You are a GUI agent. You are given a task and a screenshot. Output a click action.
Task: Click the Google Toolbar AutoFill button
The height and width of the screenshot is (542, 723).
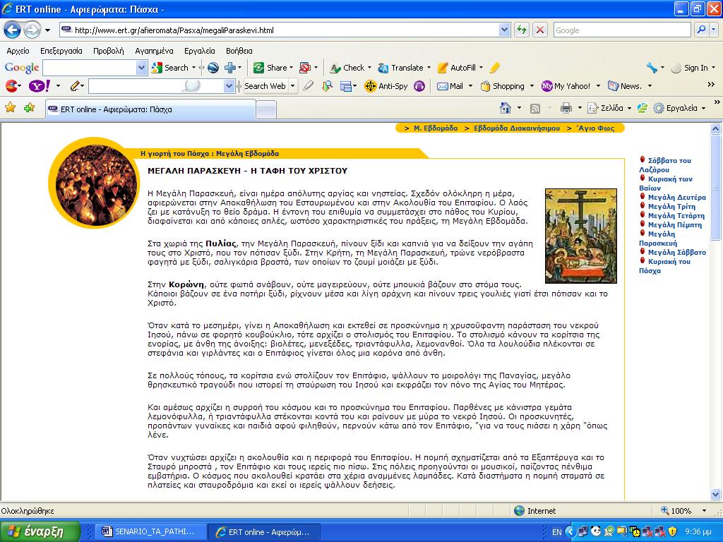pos(460,68)
